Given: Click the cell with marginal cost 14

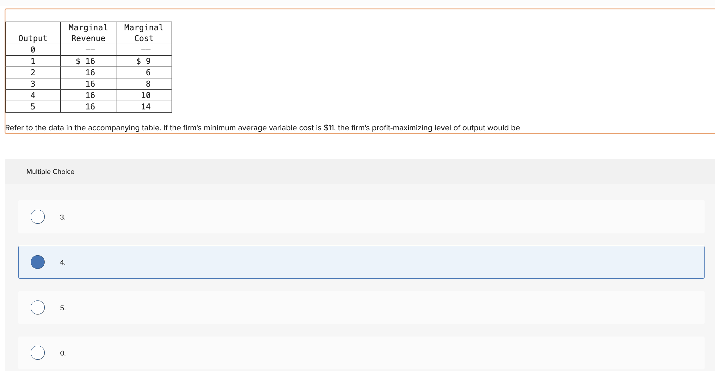Looking at the screenshot, I should (x=146, y=107).
